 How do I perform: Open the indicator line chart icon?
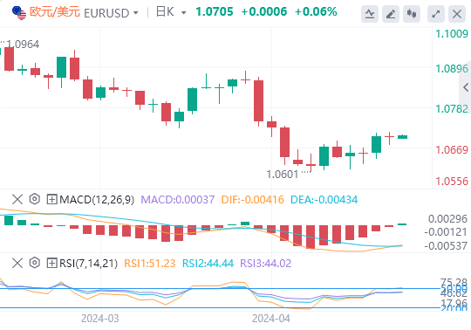[x=370, y=13]
